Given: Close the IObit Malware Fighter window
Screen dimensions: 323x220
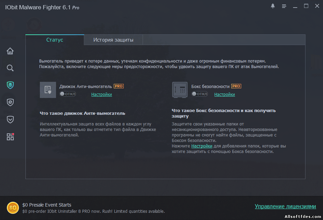Looking at the screenshot, I should pos(317,6).
